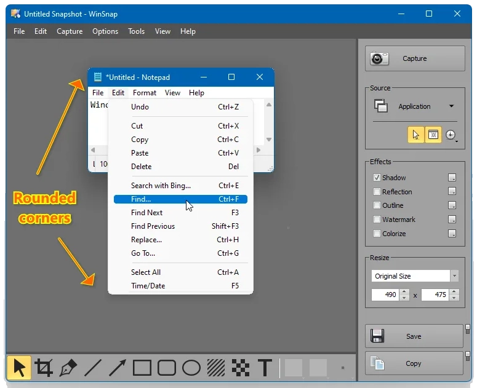Open Reflection effect settings button
Image resolution: width=477 pixels, height=388 pixels.
click(x=452, y=191)
